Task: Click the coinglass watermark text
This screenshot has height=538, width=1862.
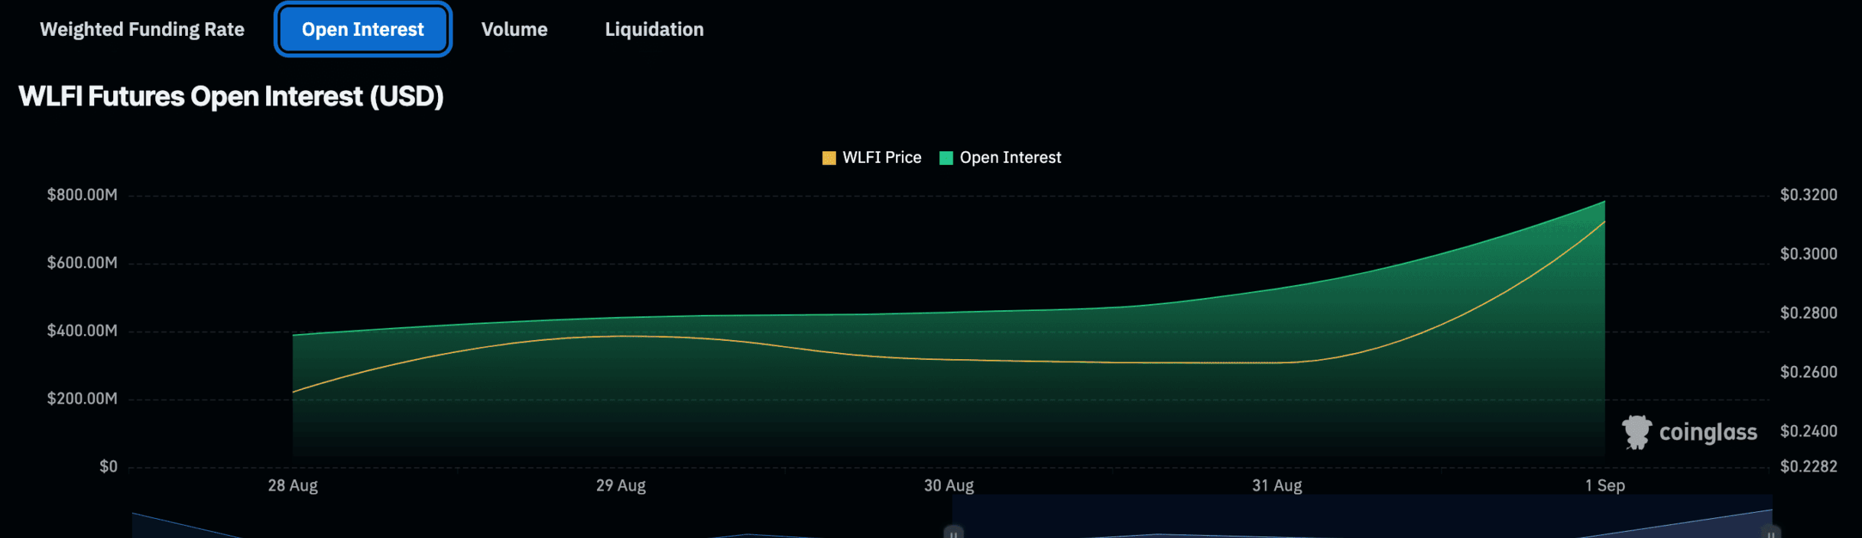Action: tap(1708, 433)
